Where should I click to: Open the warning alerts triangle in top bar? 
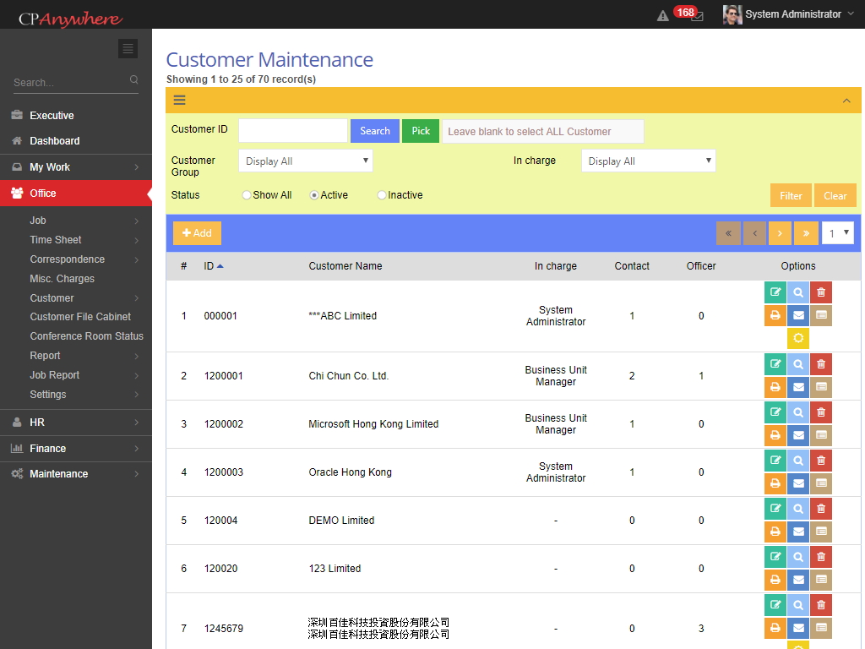[663, 15]
